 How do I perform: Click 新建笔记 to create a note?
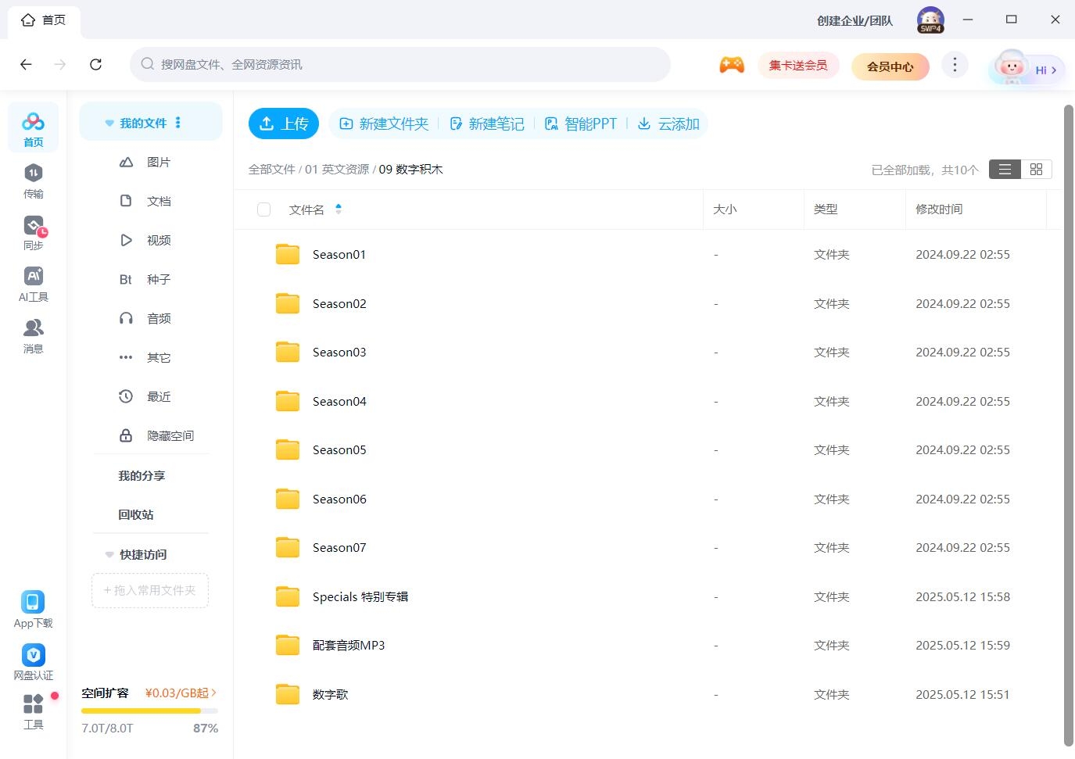(487, 124)
